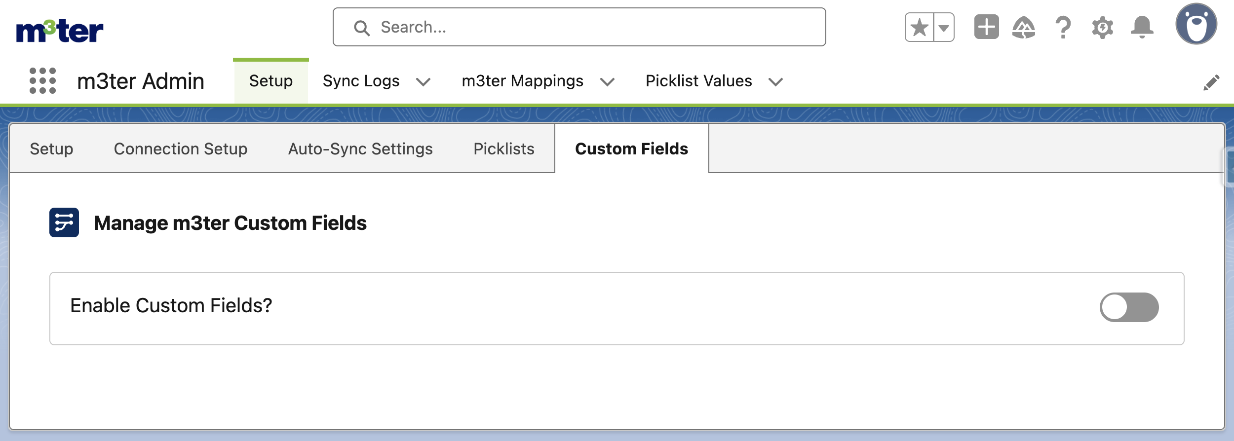The width and height of the screenshot is (1234, 441).
Task: Switch to the Auto-Sync Settings tab
Action: pos(360,149)
